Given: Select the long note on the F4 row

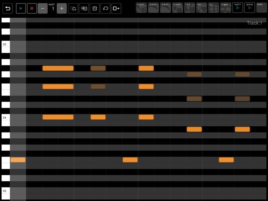Looking at the screenshot, I should pos(58,87).
